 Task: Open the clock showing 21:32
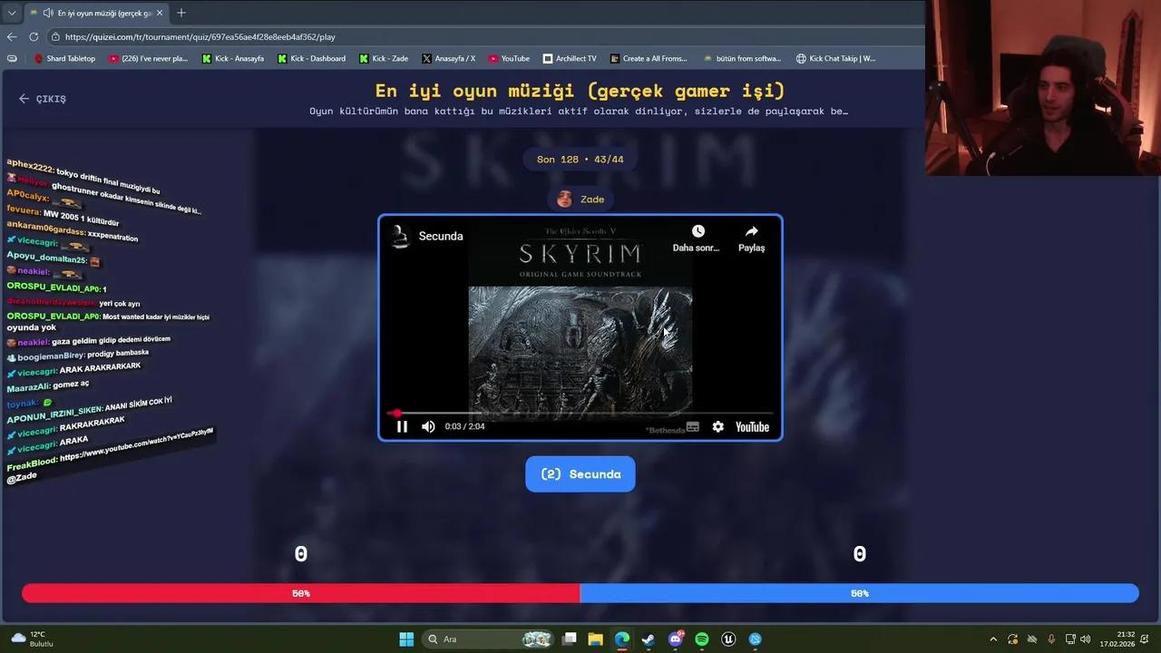pos(1117,639)
